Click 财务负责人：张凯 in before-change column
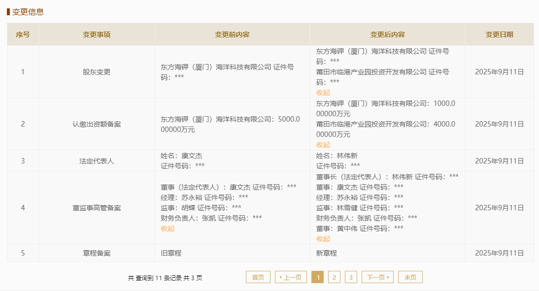Viewport: 539px width, 291px height. (x=211, y=218)
